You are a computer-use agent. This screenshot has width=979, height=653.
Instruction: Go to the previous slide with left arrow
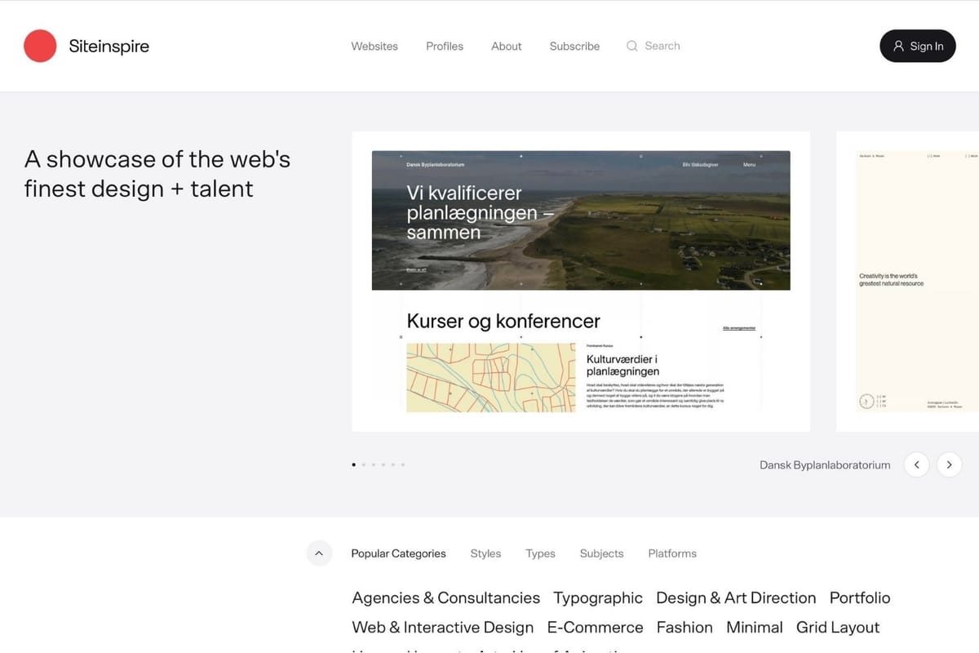click(916, 464)
